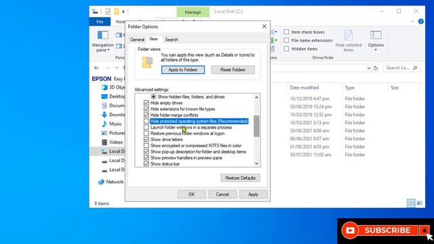
Task: Click the back navigation arrow
Action: click(x=96, y=68)
